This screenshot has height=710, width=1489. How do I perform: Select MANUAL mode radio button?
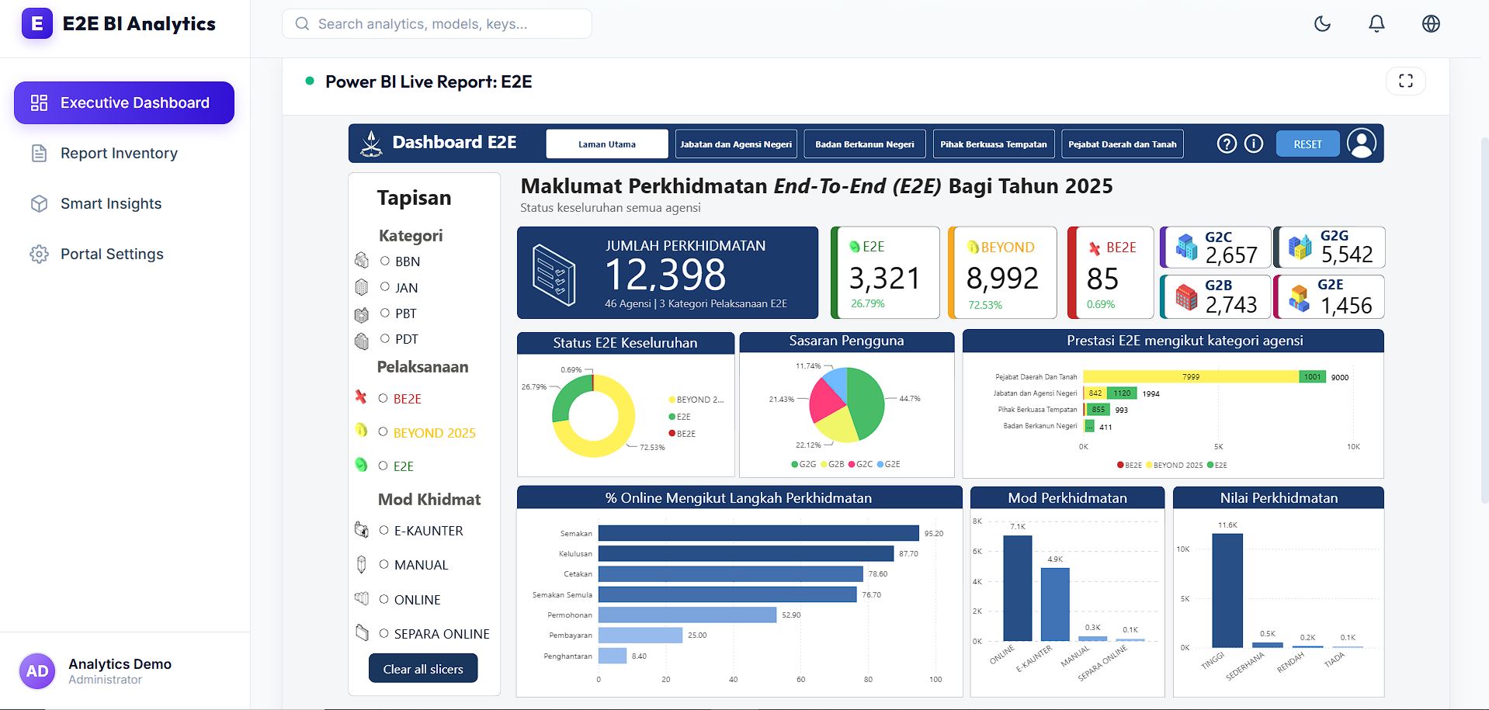click(x=384, y=564)
